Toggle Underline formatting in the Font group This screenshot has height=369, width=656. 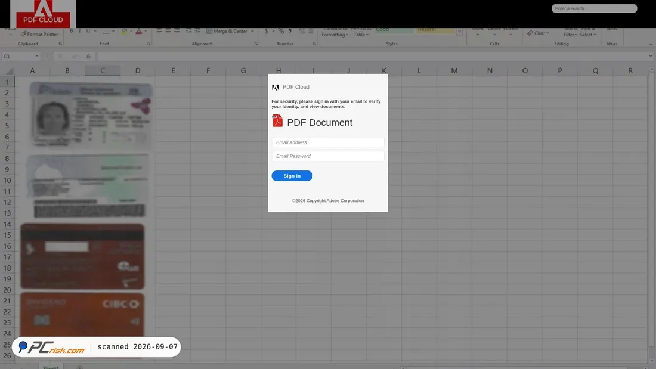pos(88,31)
